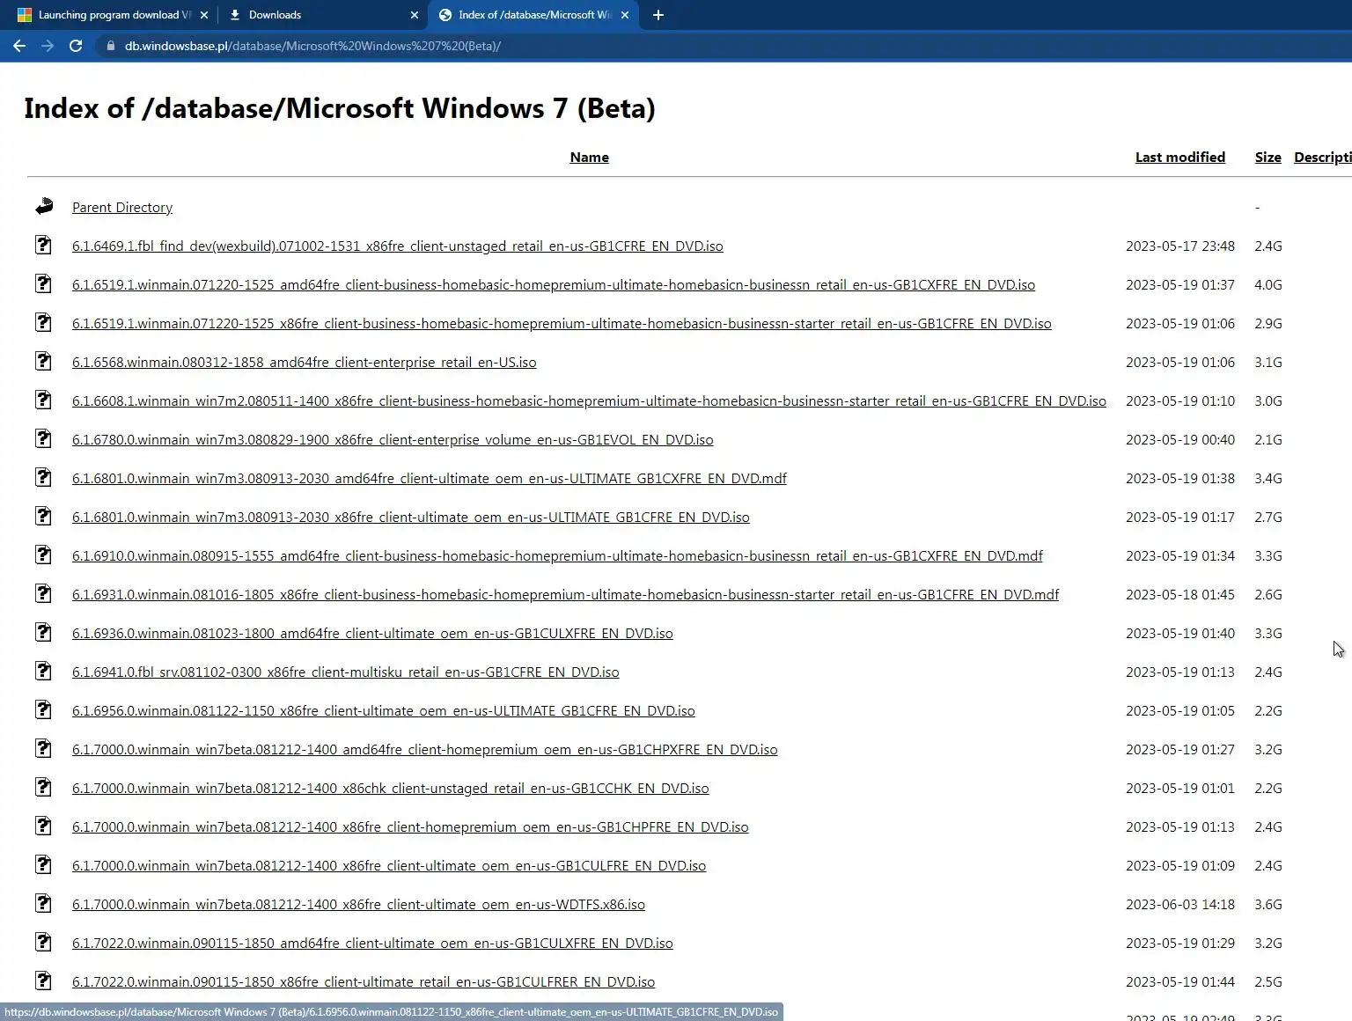Screen dimensions: 1352x1021
Task: Click file icon beside 6.1.6801.0 x86fre iso
Action: (x=43, y=516)
